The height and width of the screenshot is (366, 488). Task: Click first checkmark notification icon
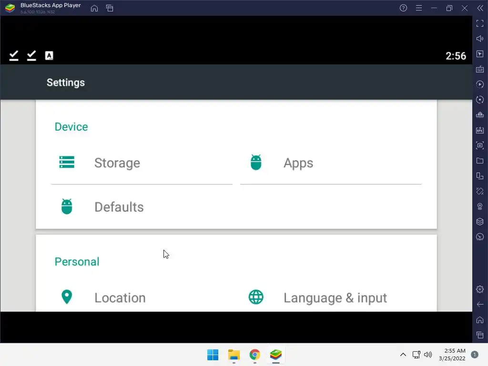click(x=14, y=56)
